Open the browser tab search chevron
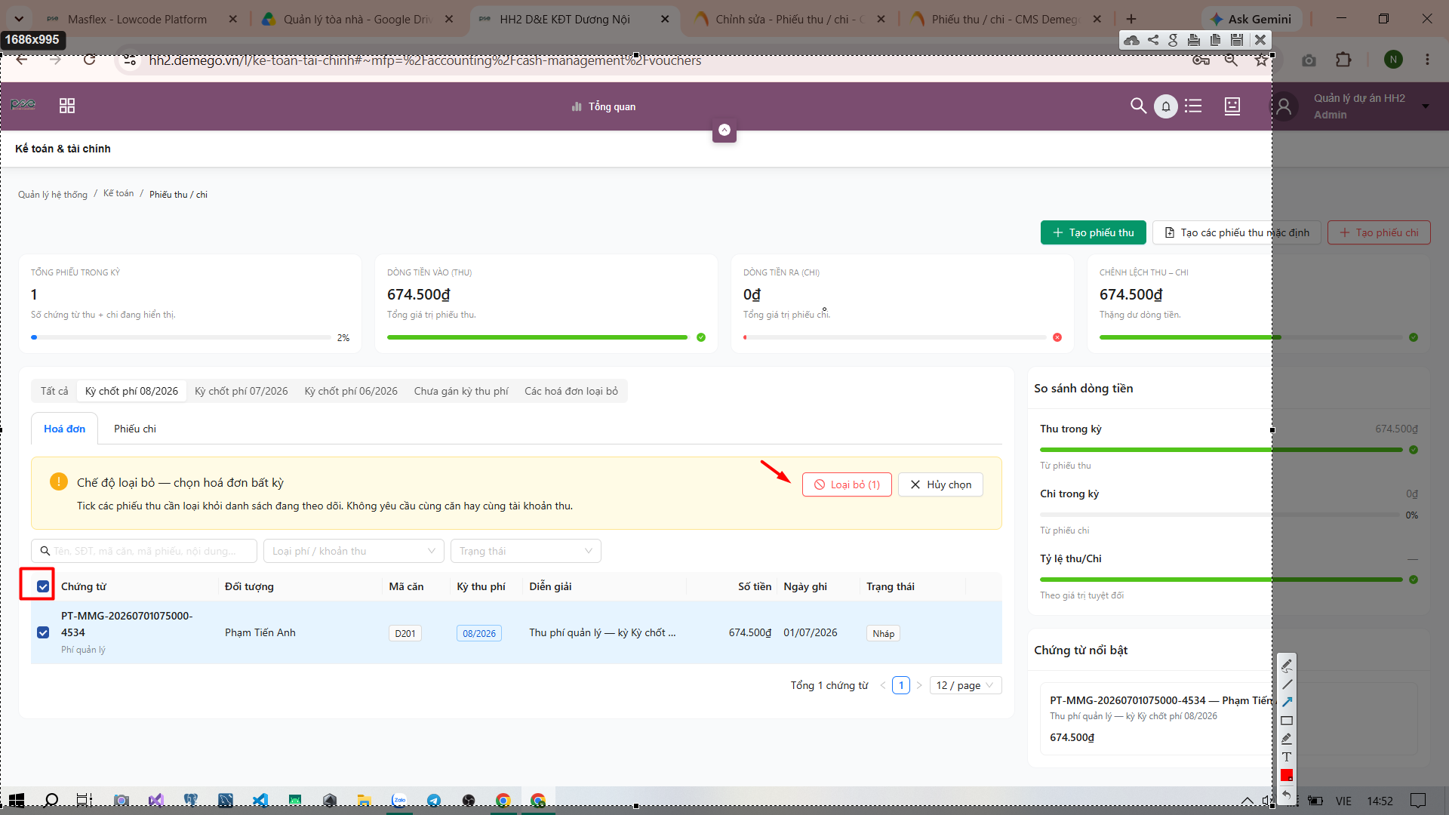The width and height of the screenshot is (1449, 815). click(19, 19)
